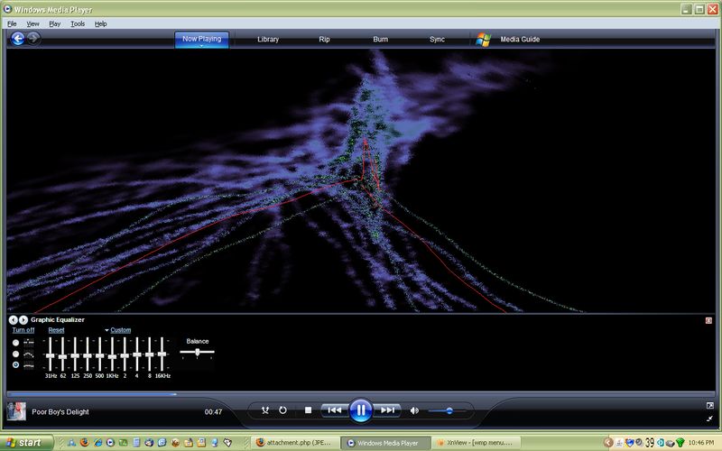Click the 00:47 elapsed time display

click(213, 412)
